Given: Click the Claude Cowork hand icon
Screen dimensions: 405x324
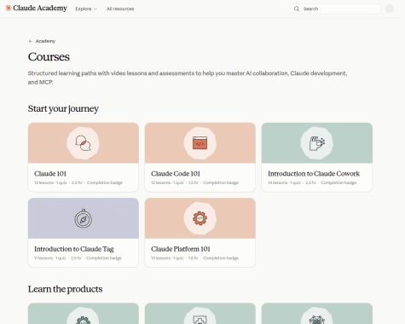Looking at the screenshot, I should click(x=317, y=143).
